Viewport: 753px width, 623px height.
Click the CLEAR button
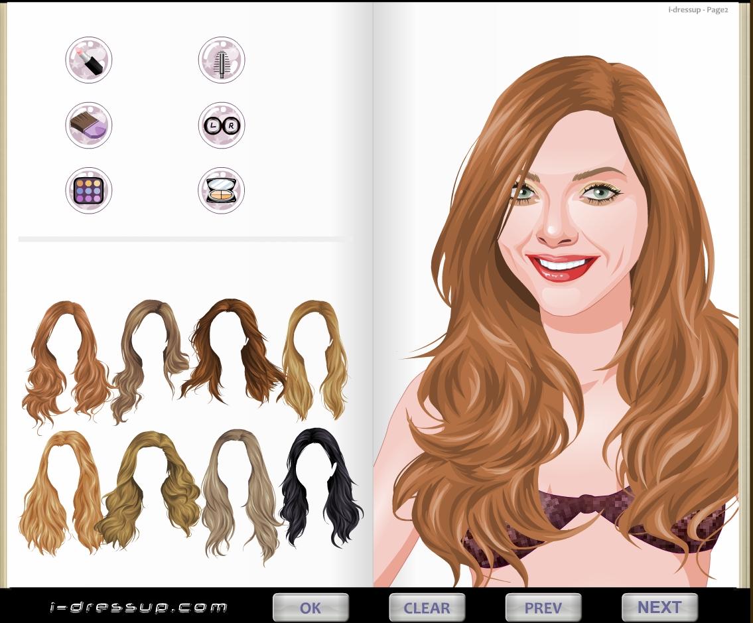tap(427, 608)
